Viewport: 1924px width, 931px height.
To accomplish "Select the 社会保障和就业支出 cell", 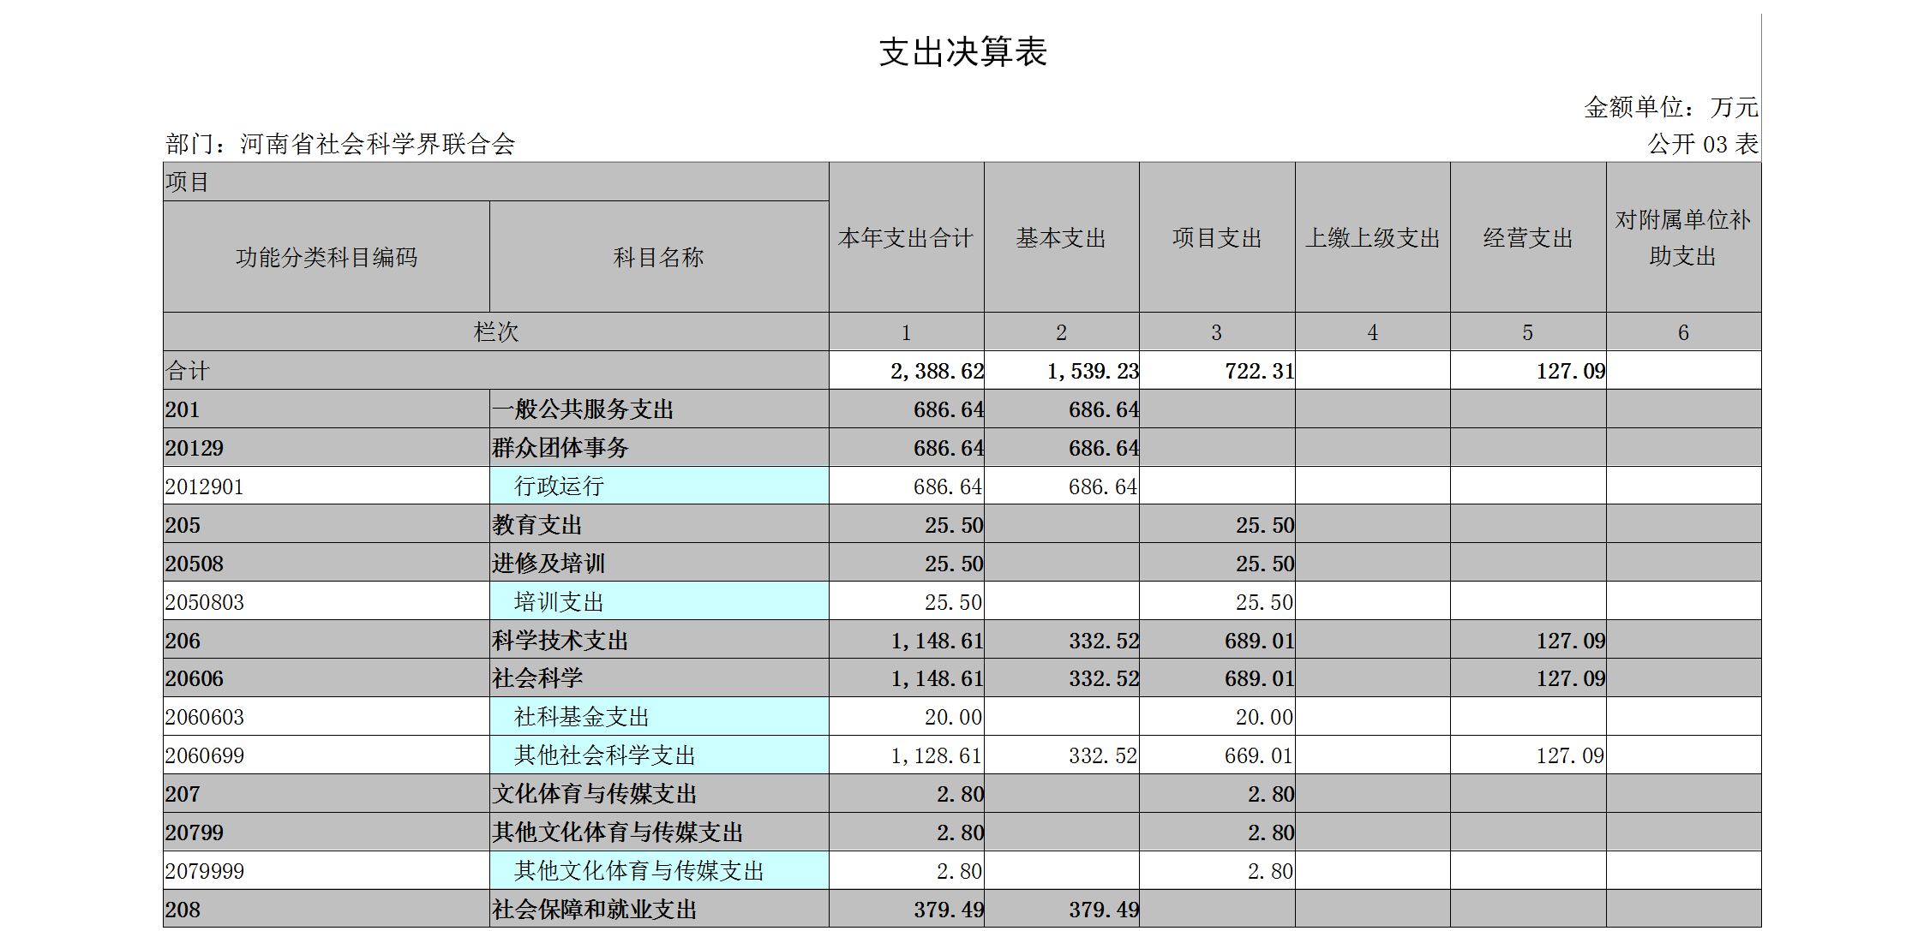I will [659, 909].
